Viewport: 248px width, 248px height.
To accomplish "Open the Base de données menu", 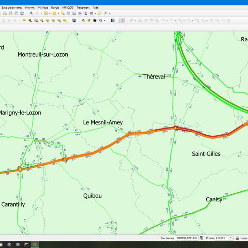I will click(x=12, y=7).
